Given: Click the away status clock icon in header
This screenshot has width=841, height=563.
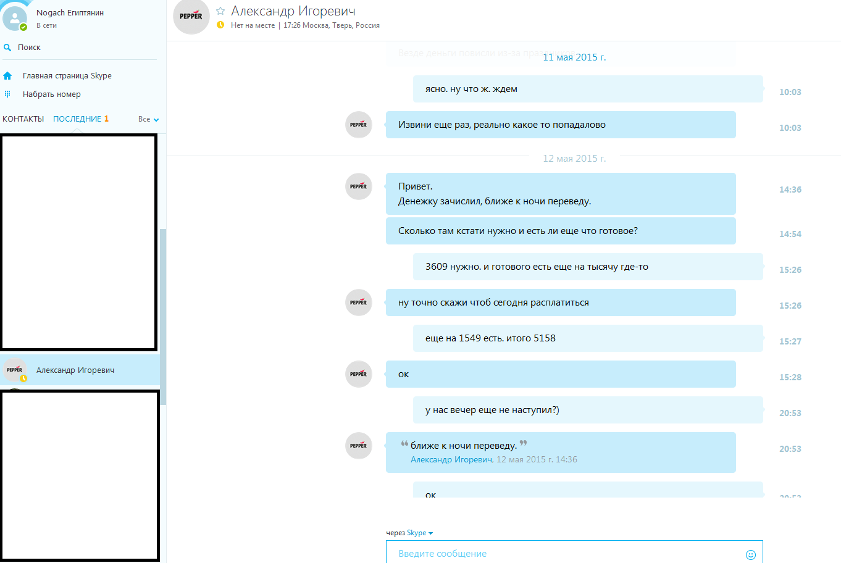Looking at the screenshot, I should pos(220,25).
